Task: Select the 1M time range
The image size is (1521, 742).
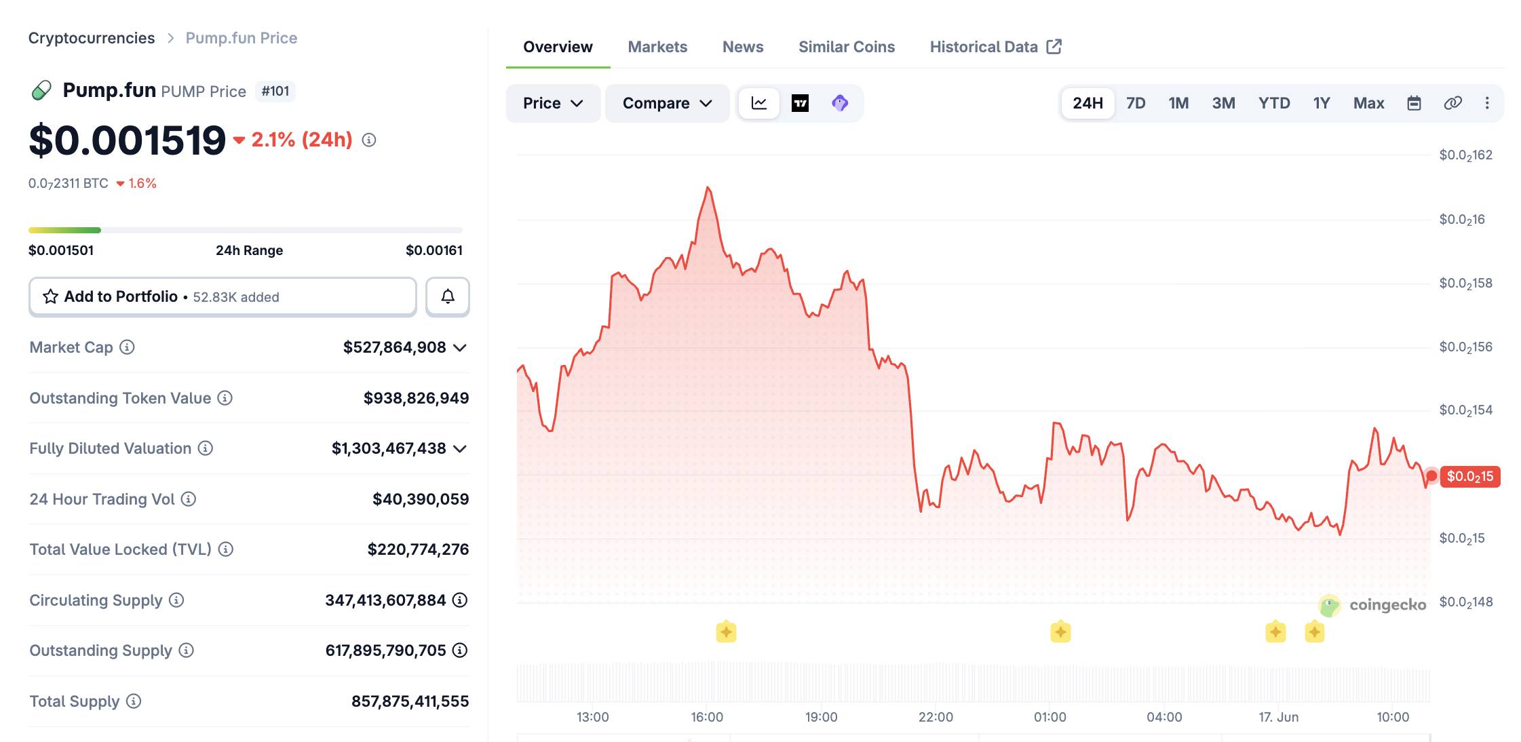Action: tap(1178, 103)
